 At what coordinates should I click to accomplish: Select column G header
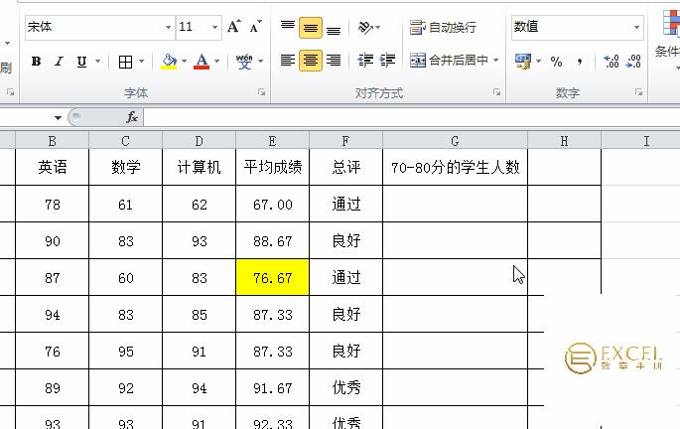(455, 141)
